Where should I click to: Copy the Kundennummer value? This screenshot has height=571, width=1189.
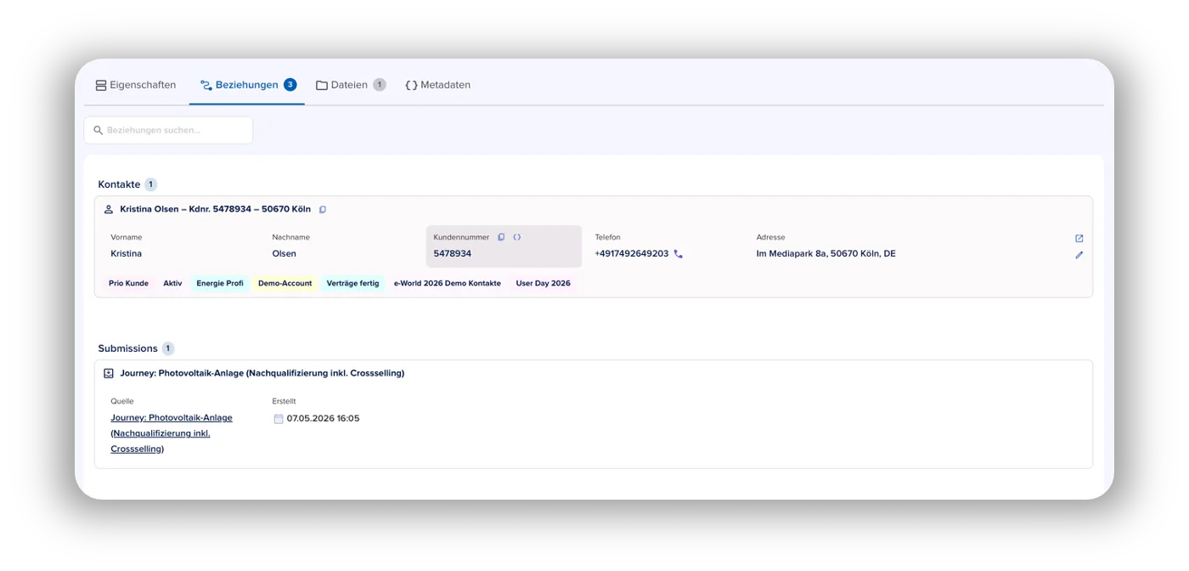[x=501, y=237]
